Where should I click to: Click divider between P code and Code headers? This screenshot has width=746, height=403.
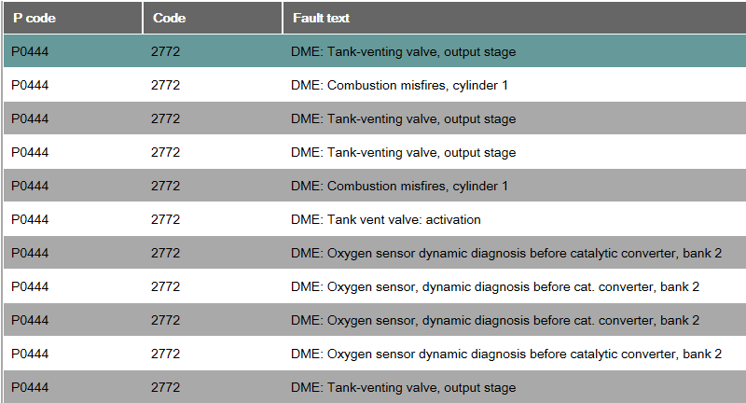click(x=143, y=18)
